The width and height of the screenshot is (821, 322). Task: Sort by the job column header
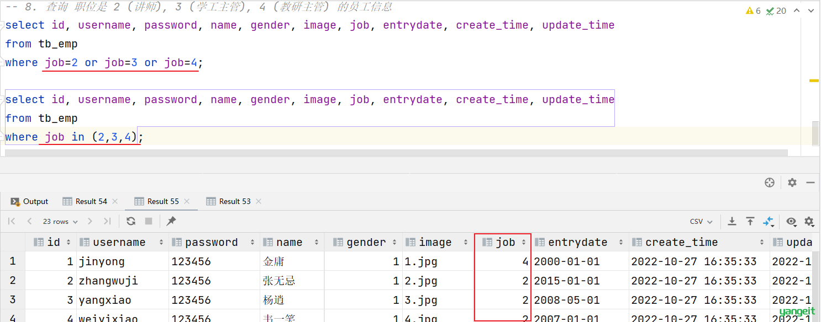coord(503,242)
